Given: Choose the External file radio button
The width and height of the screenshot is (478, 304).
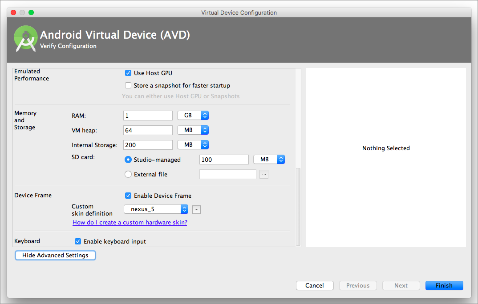Looking at the screenshot, I should [x=128, y=175].
